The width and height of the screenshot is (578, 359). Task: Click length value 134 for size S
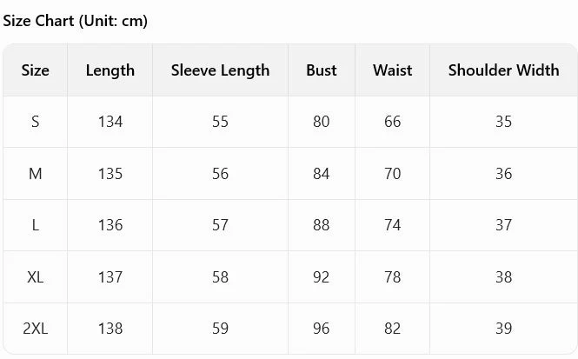coord(110,122)
